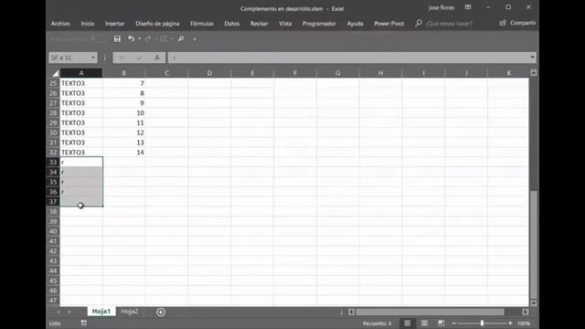The height and width of the screenshot is (329, 585).
Task: Expand the formula bar chevron
Action: (532, 57)
